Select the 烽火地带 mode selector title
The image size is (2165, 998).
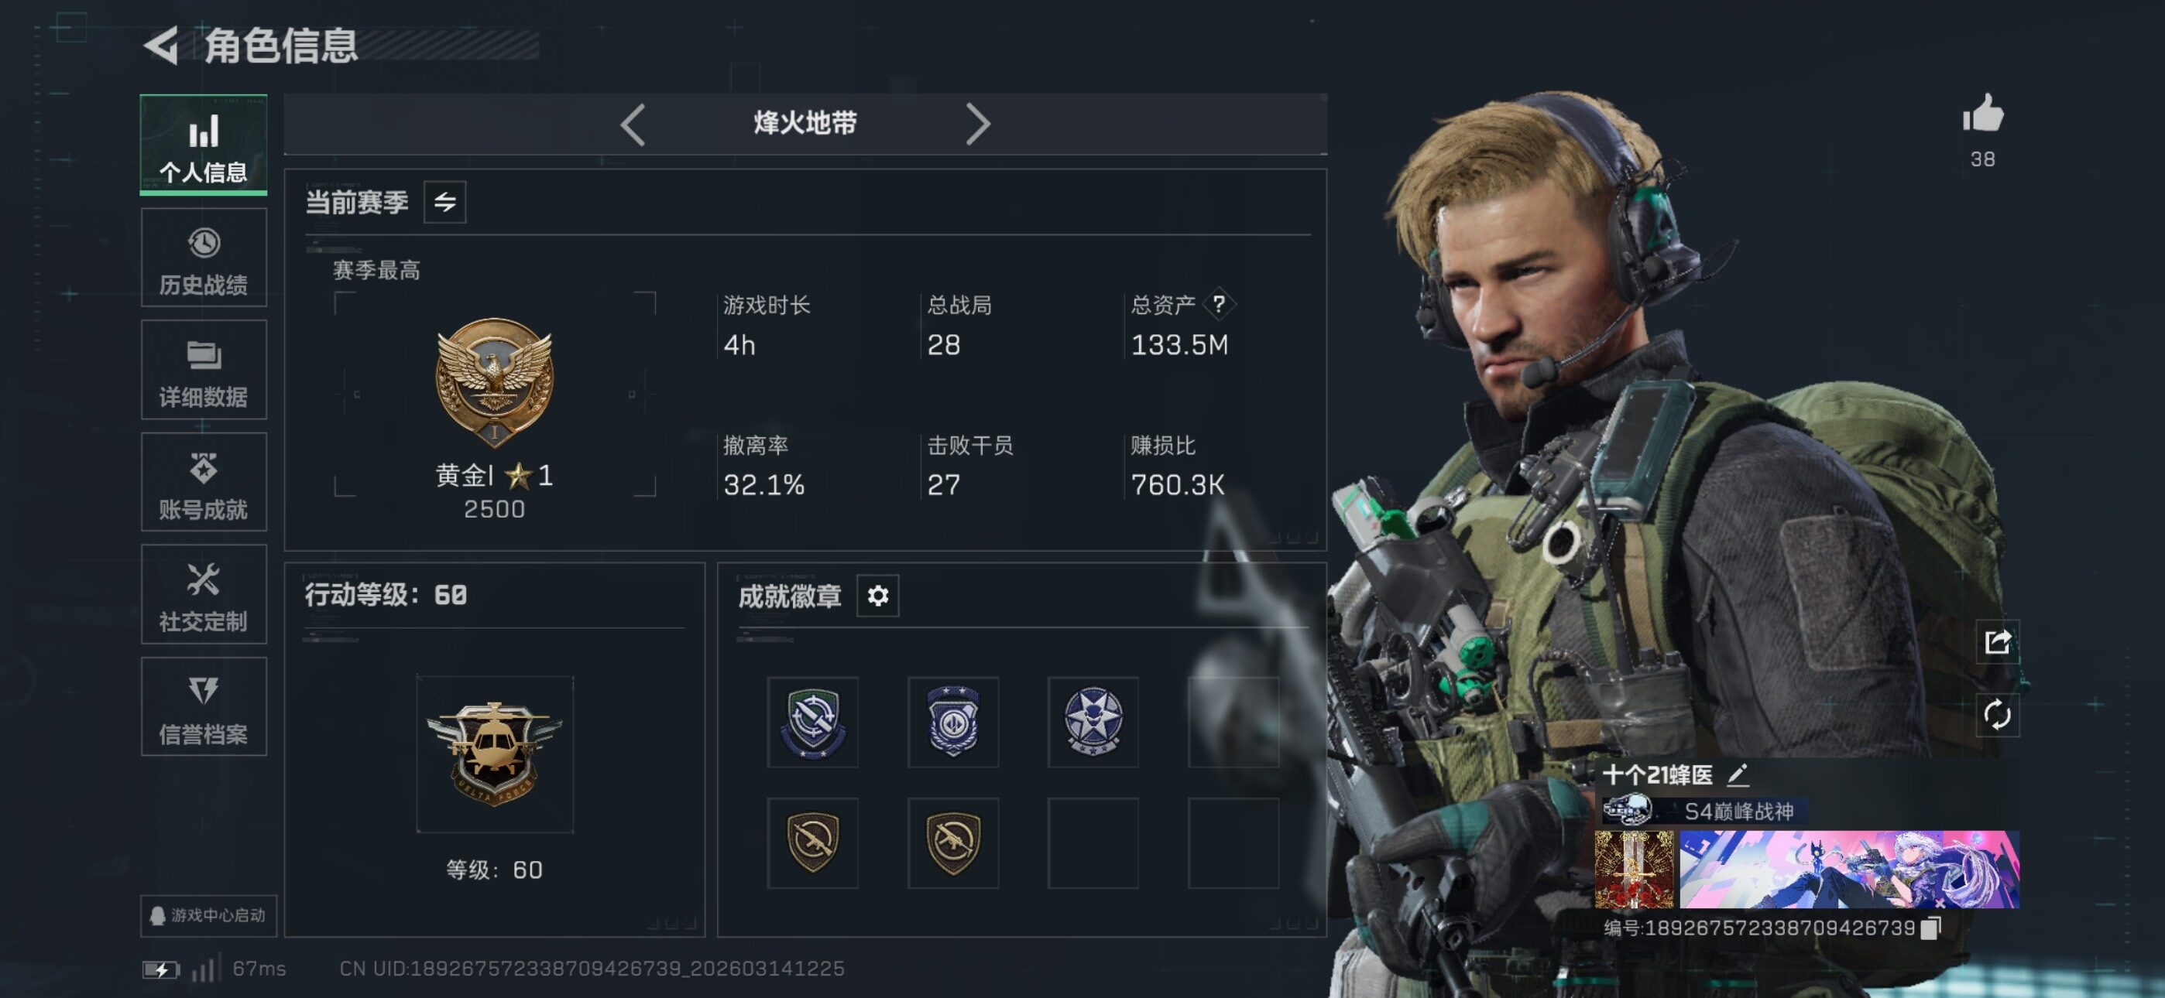click(805, 124)
